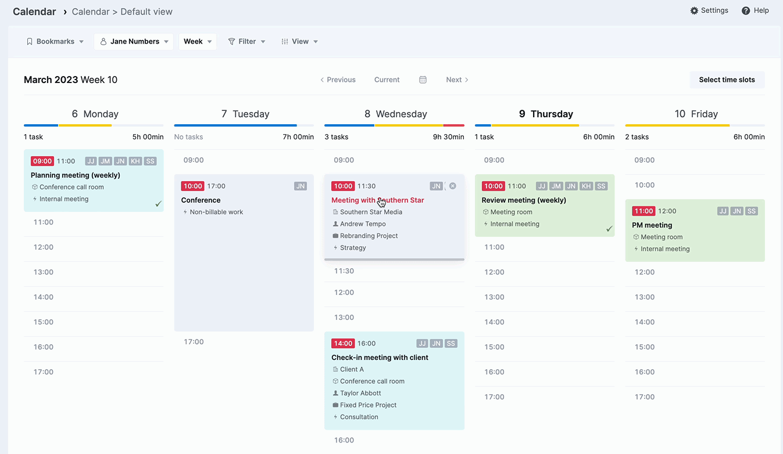Image resolution: width=783 pixels, height=454 pixels.
Task: Click '7h 00min' total on Tuesday
Action: coord(298,137)
